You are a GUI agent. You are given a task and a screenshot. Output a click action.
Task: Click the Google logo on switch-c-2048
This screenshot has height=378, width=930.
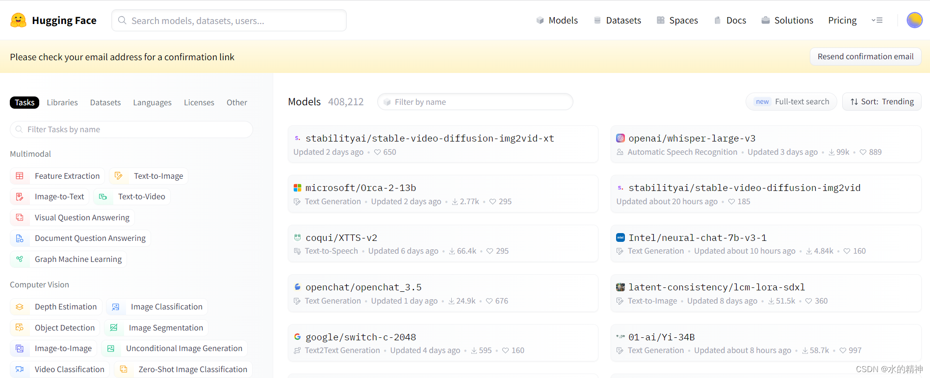297,337
